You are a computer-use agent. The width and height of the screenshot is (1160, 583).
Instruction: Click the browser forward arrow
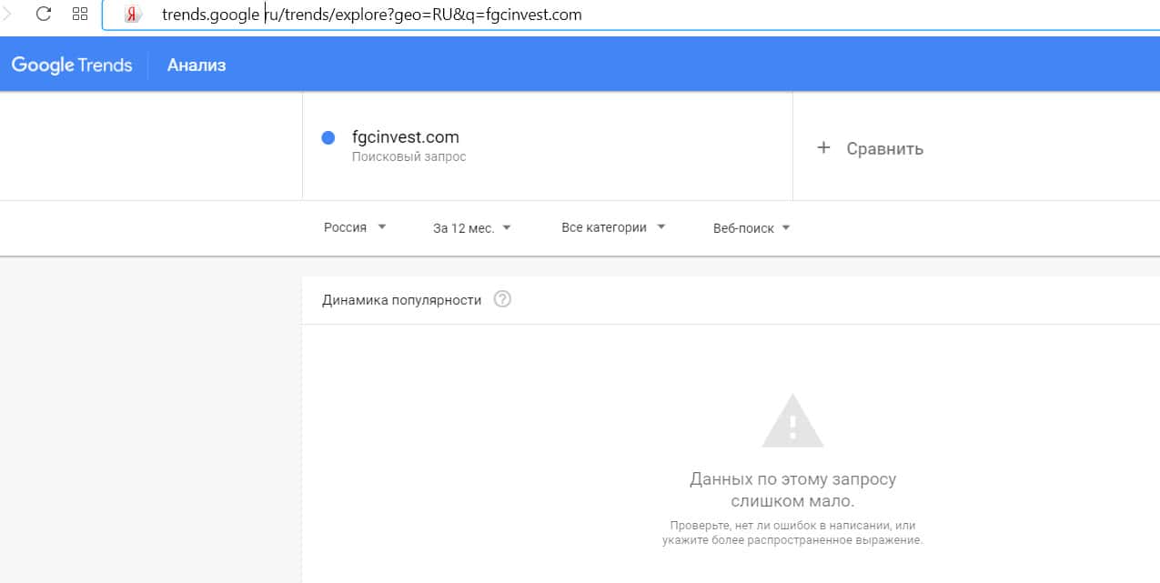point(7,15)
